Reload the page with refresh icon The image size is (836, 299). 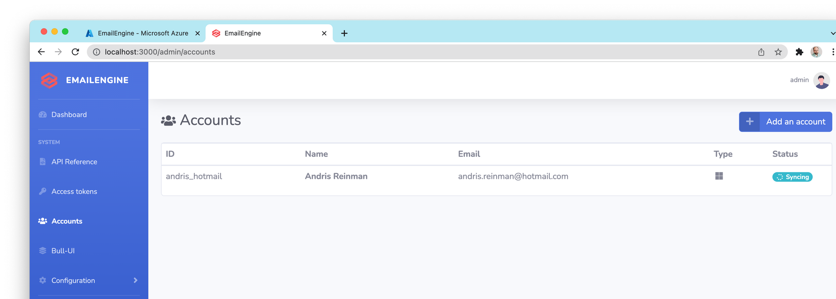tap(76, 52)
